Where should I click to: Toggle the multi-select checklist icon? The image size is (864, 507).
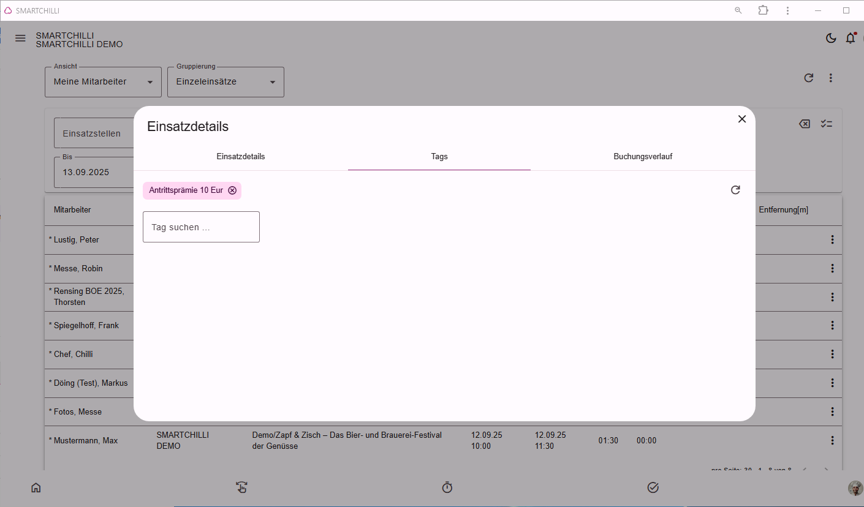[827, 124]
